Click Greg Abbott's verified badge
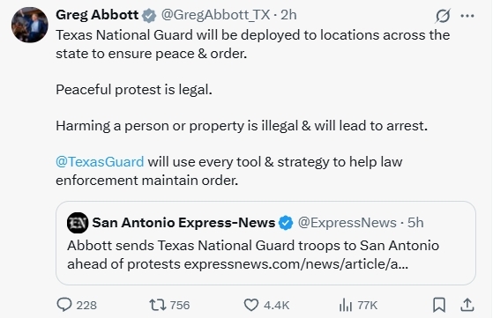This screenshot has height=318, width=493. coord(149,15)
